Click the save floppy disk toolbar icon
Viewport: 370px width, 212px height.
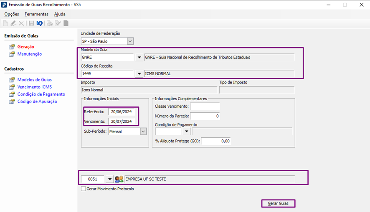(31, 23)
